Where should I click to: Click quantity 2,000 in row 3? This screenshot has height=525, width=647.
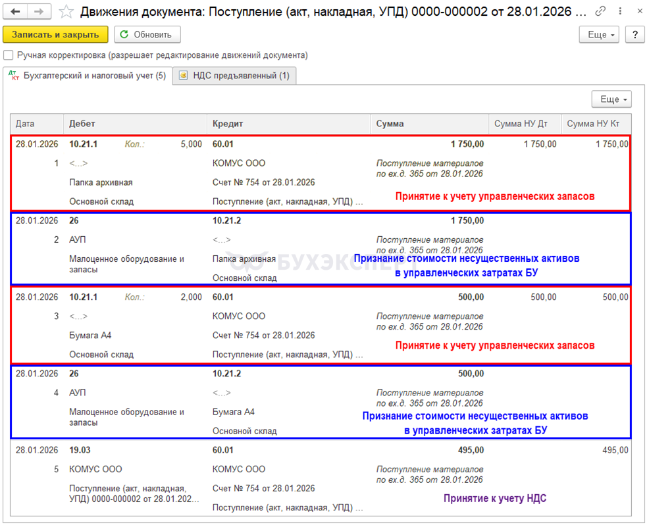pos(191,297)
